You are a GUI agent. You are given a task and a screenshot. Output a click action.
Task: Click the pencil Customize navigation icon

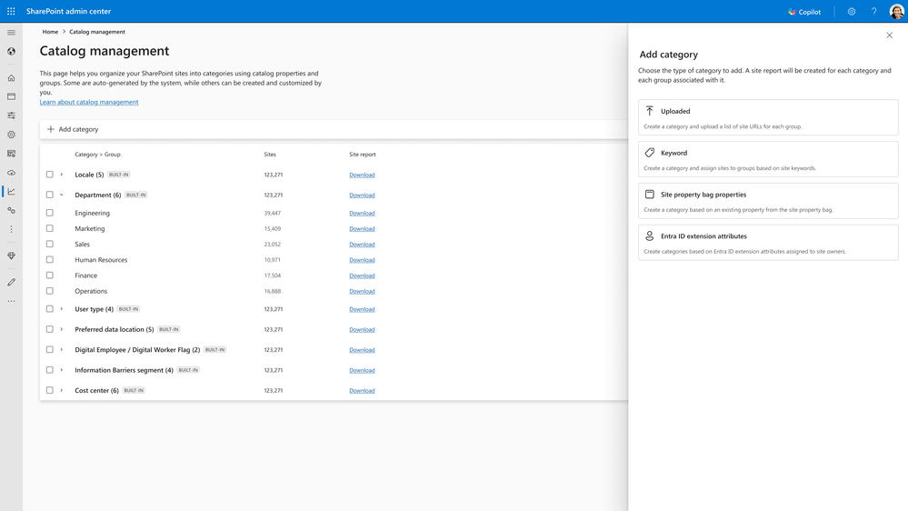pyautogui.click(x=11, y=282)
